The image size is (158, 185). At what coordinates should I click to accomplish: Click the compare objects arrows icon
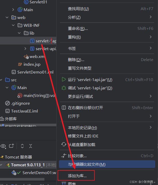point(64,156)
